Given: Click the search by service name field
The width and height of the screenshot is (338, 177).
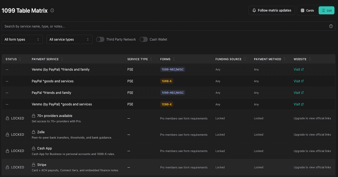Looking at the screenshot, I should (163, 26).
